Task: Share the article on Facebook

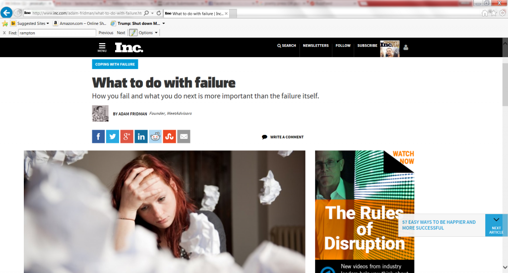Action: pos(98,136)
